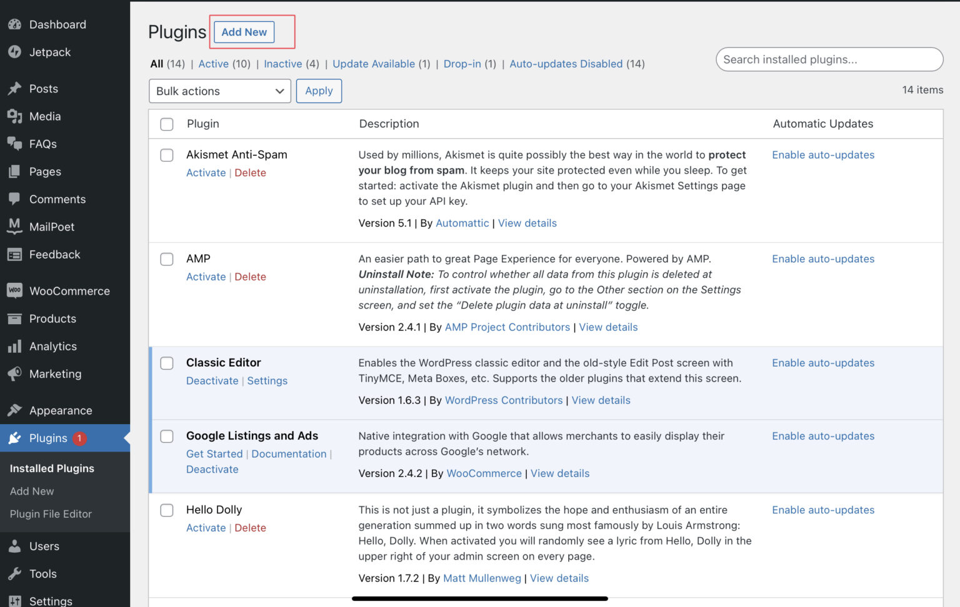Click the Media library icon
The width and height of the screenshot is (960, 607).
click(14, 116)
